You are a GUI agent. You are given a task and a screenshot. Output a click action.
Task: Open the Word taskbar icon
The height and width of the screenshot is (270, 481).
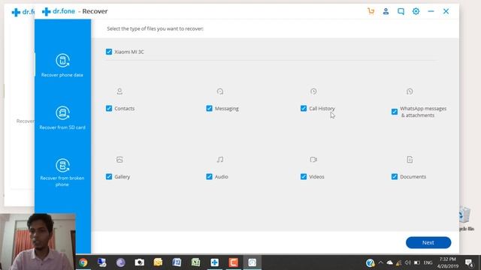pos(177,262)
